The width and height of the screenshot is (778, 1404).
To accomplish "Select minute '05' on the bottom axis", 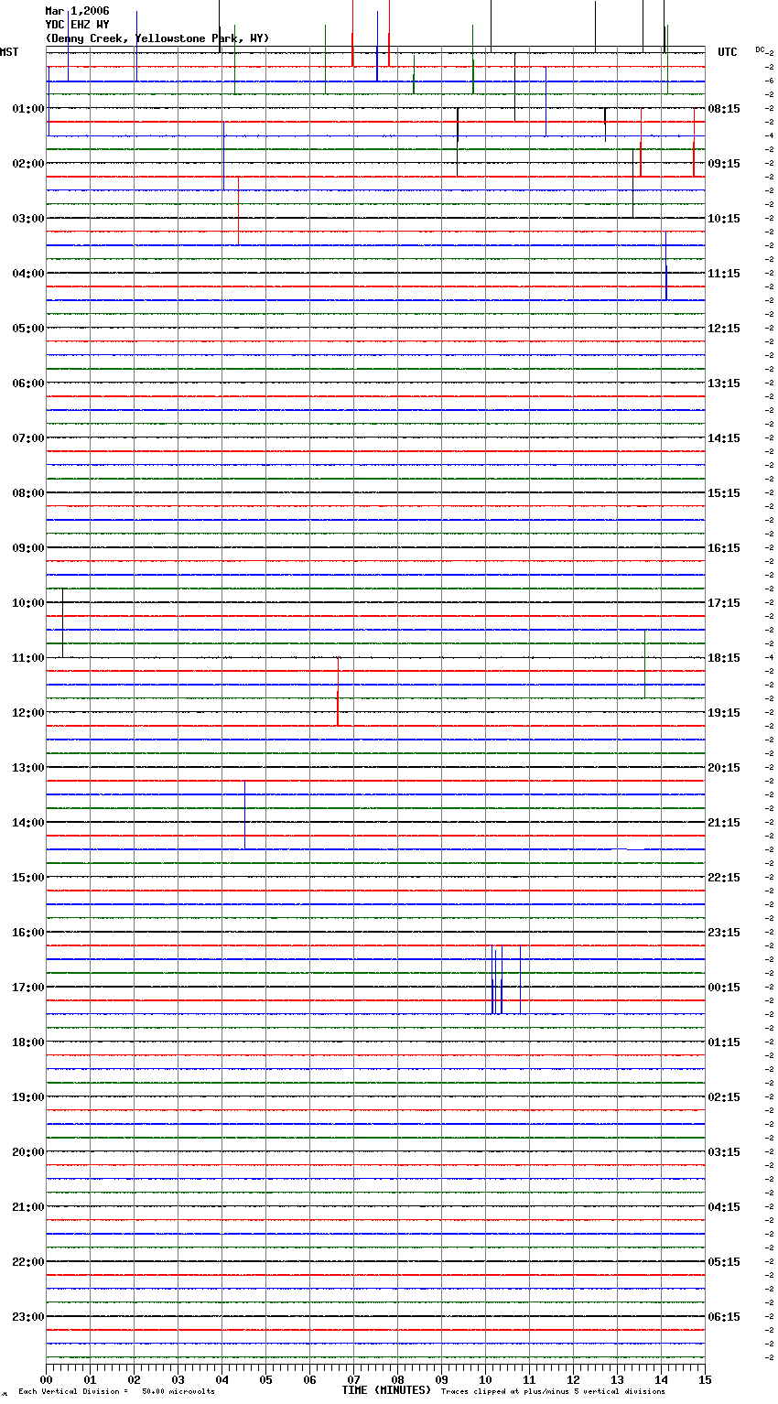I will (x=265, y=1379).
